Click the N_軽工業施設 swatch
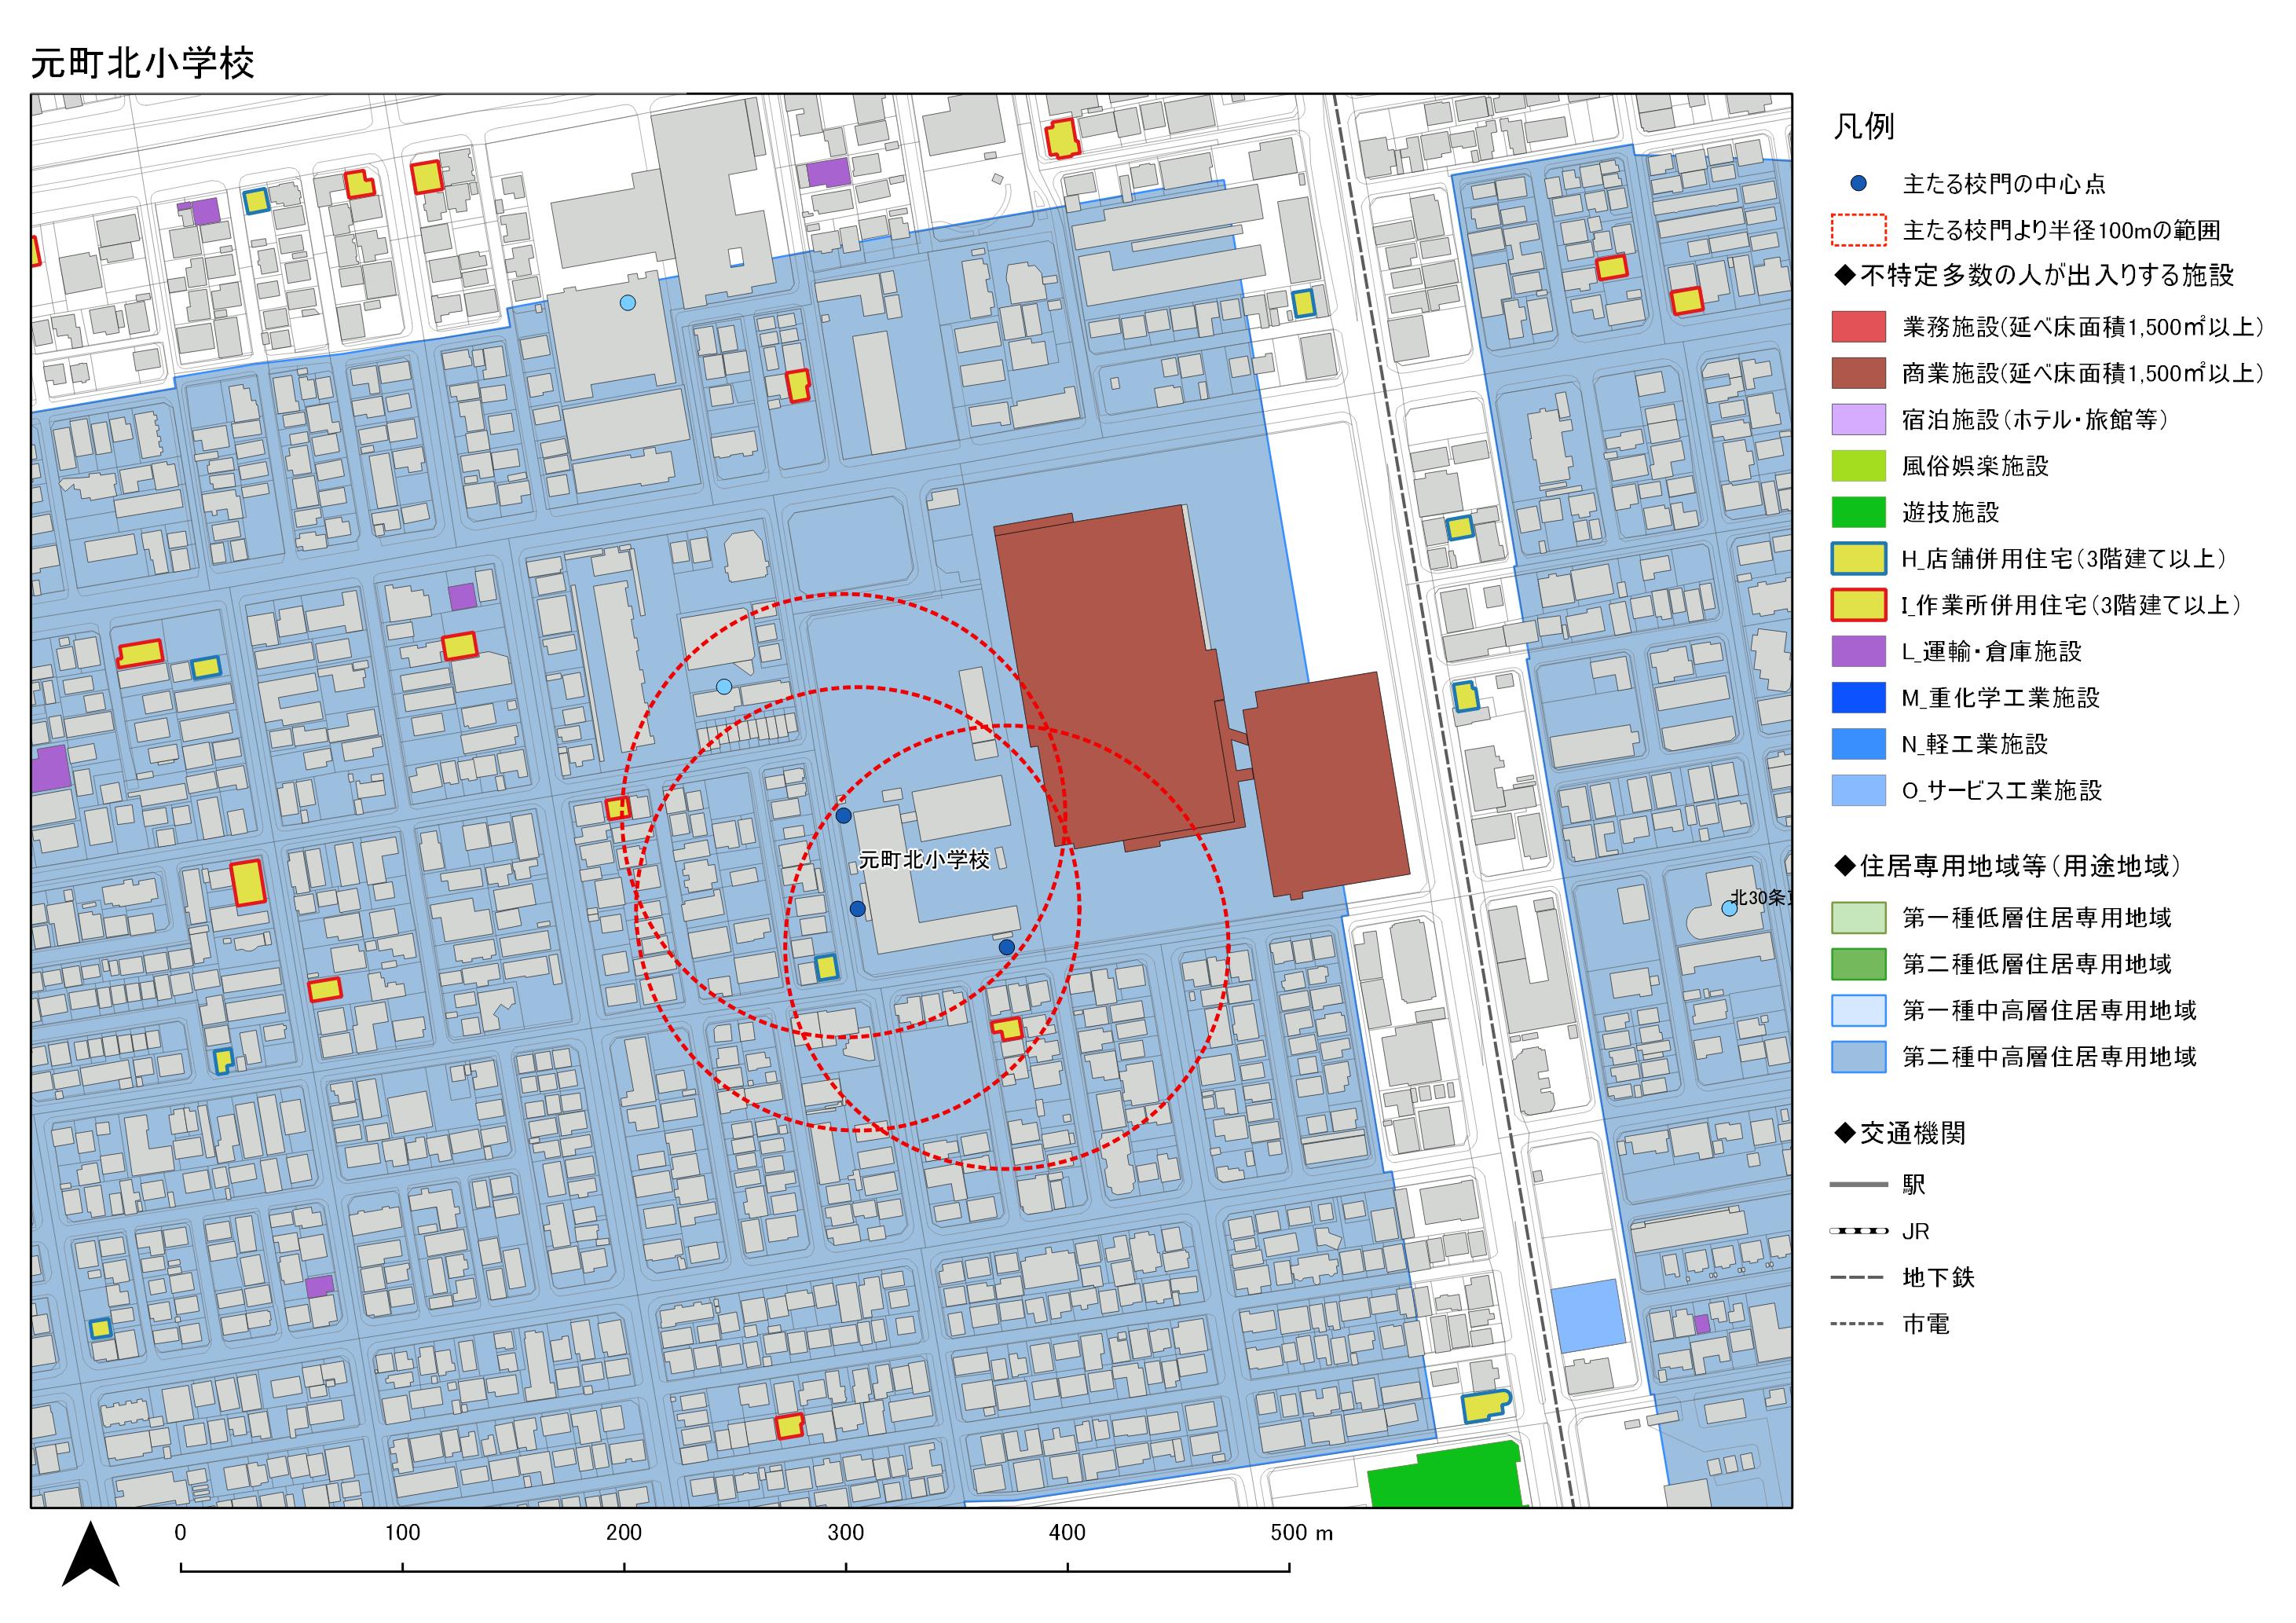The width and height of the screenshot is (2296, 1623). click(x=1858, y=744)
